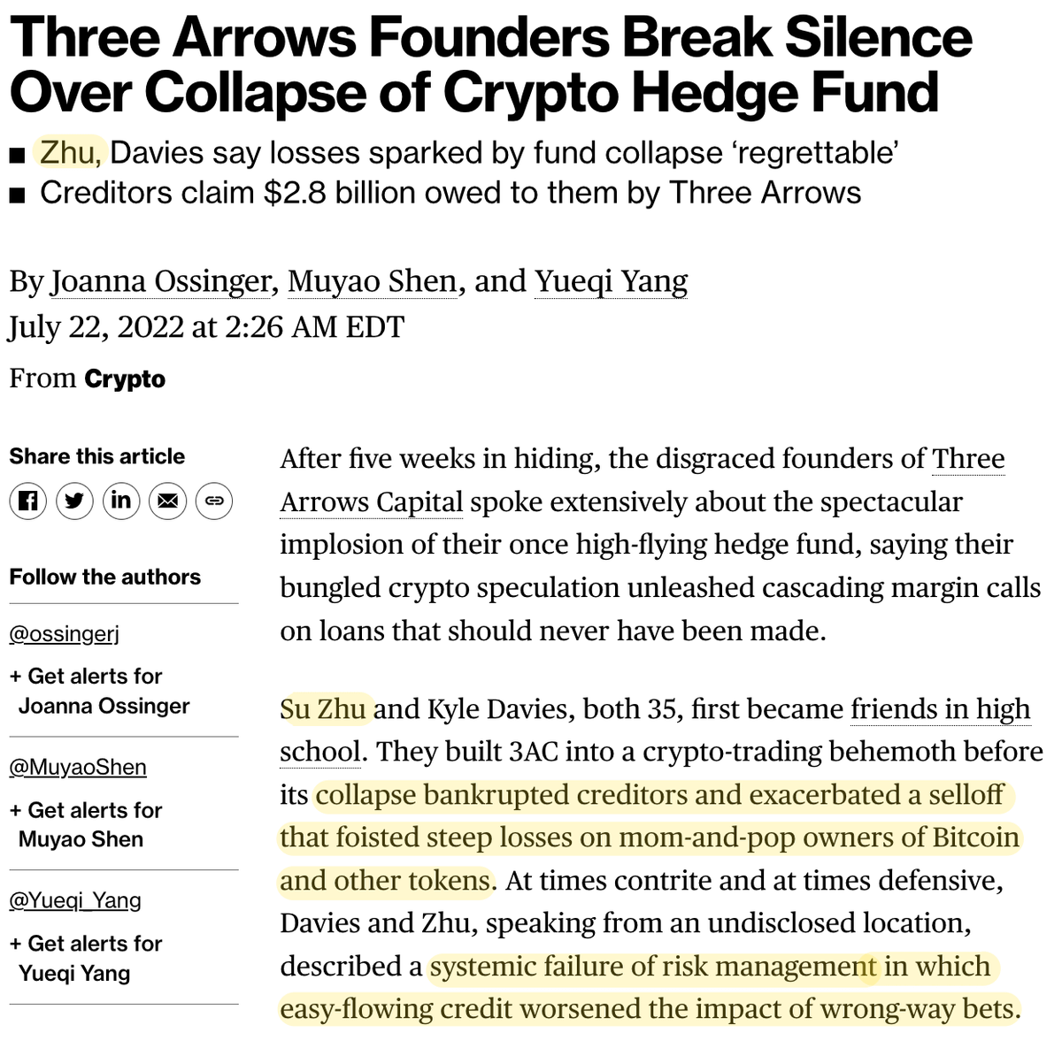Get alerts for Yueqi Yang

(x=85, y=958)
